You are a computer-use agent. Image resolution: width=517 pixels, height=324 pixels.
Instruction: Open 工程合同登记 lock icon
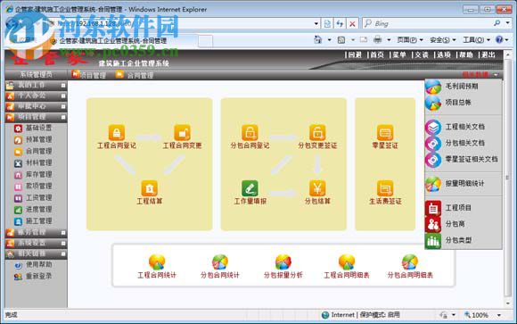pos(117,132)
